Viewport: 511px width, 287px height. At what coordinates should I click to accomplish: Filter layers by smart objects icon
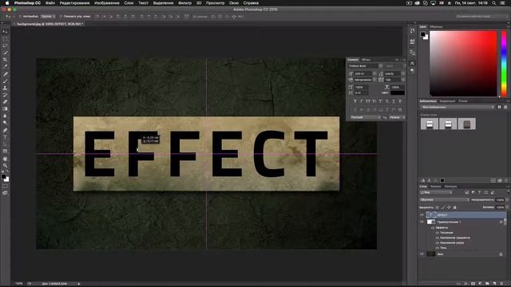pyautogui.click(x=493, y=193)
